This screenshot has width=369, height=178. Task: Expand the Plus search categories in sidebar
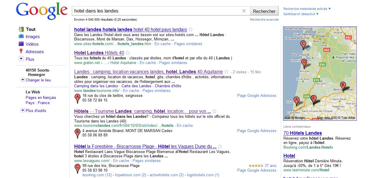pyautogui.click(x=21, y=59)
